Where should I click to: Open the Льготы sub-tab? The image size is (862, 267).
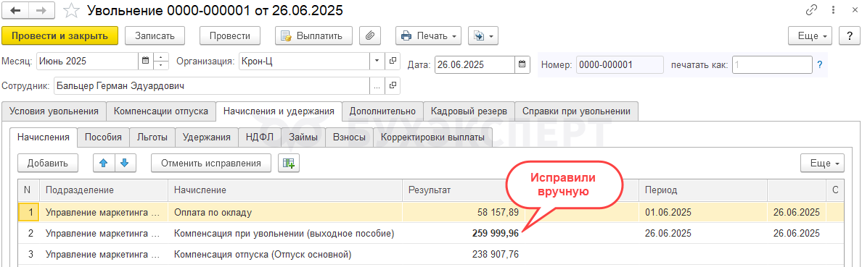coord(152,137)
